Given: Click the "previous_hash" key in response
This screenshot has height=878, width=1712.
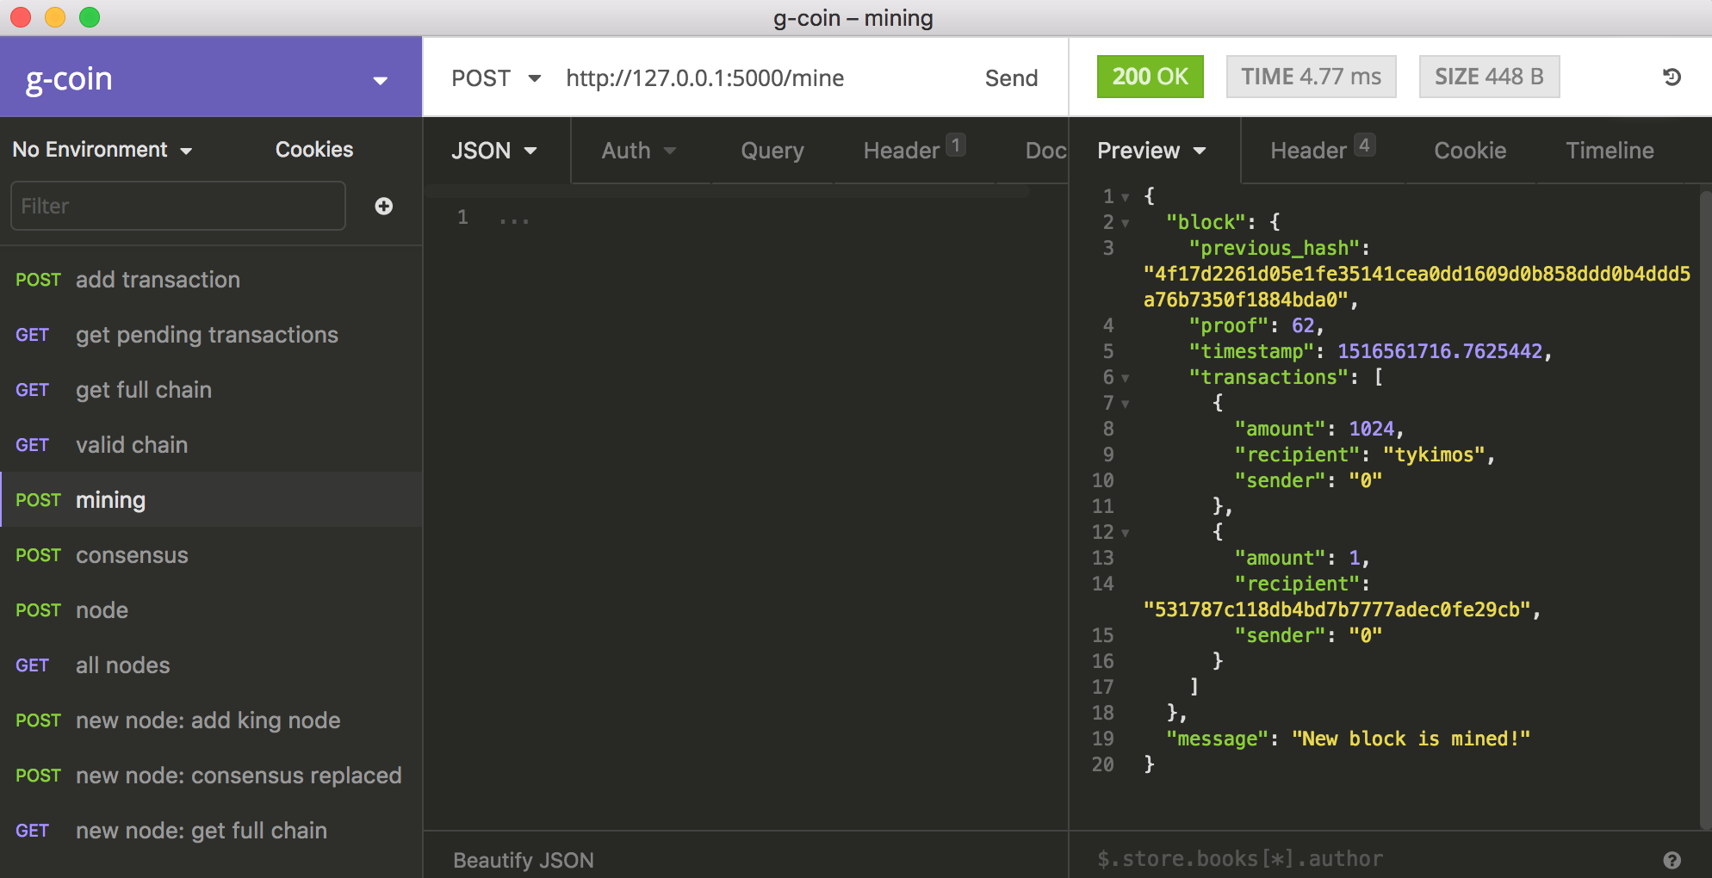Looking at the screenshot, I should (x=1274, y=249).
